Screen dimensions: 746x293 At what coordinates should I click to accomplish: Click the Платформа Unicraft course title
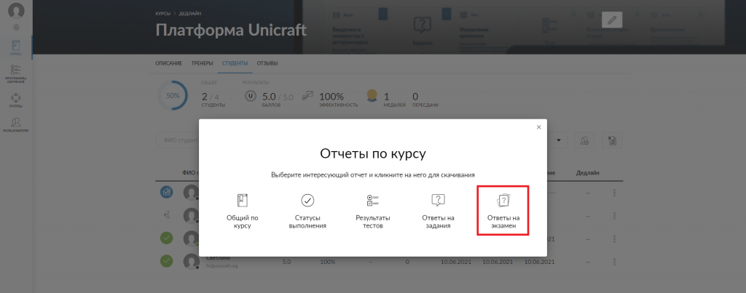[231, 30]
